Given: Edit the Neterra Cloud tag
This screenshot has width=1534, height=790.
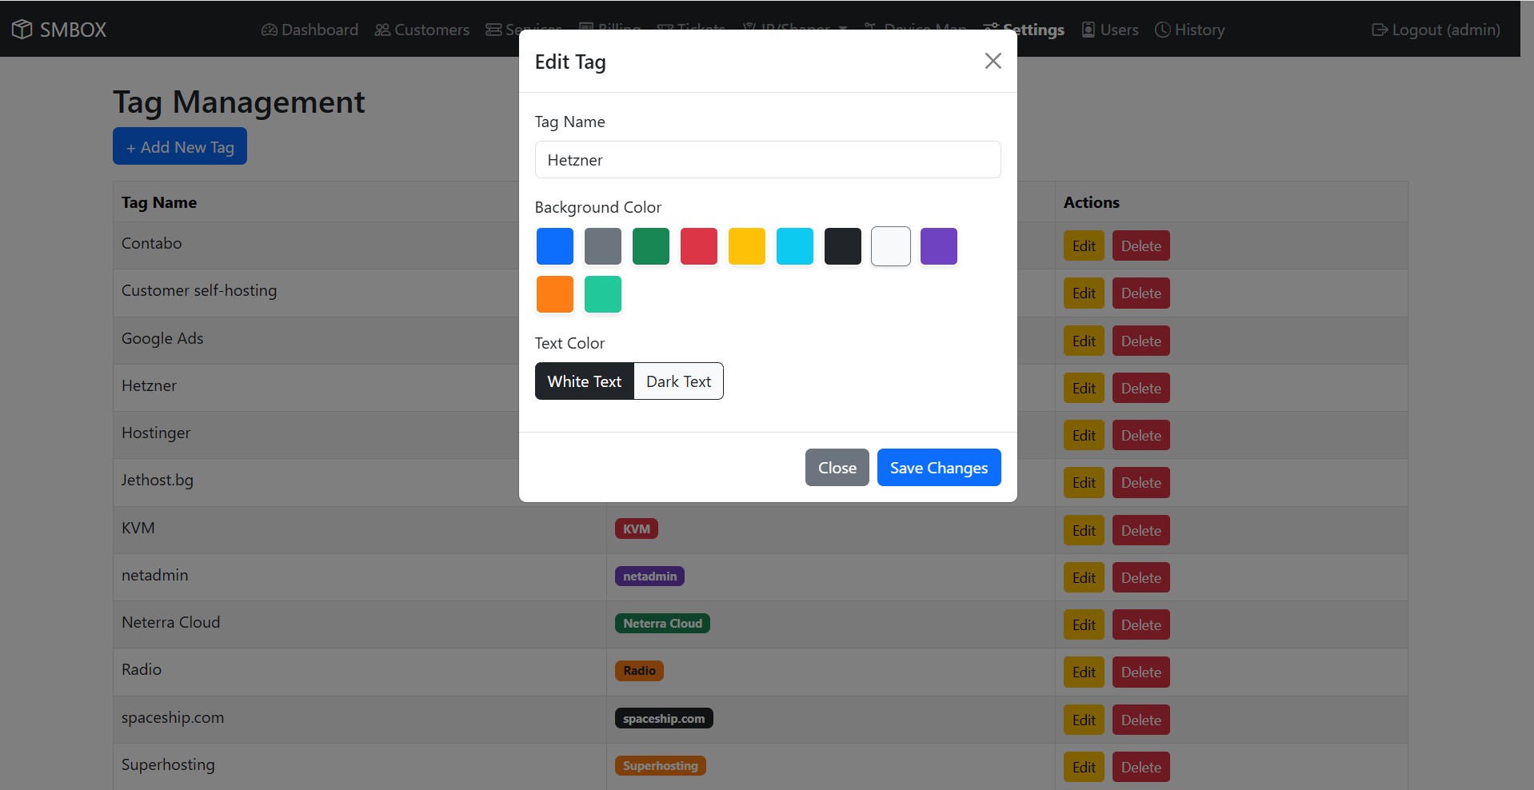Looking at the screenshot, I should click(1084, 625).
